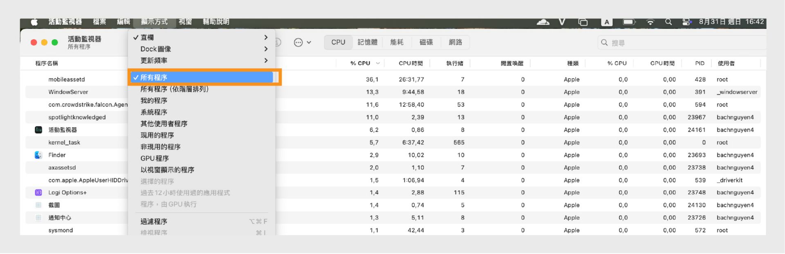785x254 pixels.
Task: Select the checked 所有程序 menu item
Action: [202, 77]
